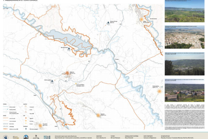Open the hillside valley landscape photo
This screenshot has width=208, height=139.
point(184,64)
